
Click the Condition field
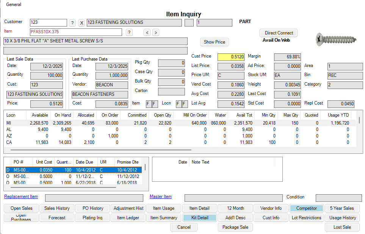339,198
